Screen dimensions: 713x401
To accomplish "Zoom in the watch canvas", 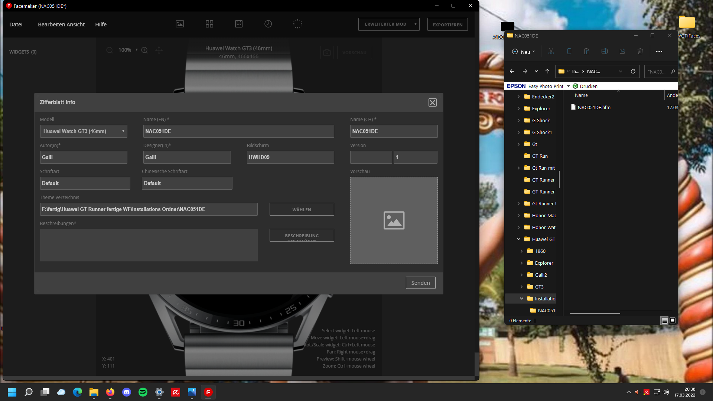I will [144, 50].
